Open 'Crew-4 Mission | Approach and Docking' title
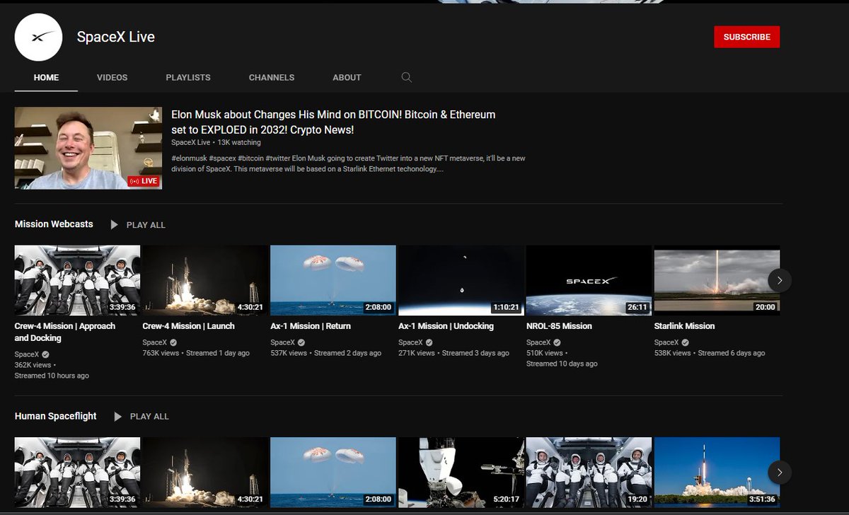The image size is (849, 515). [65, 332]
